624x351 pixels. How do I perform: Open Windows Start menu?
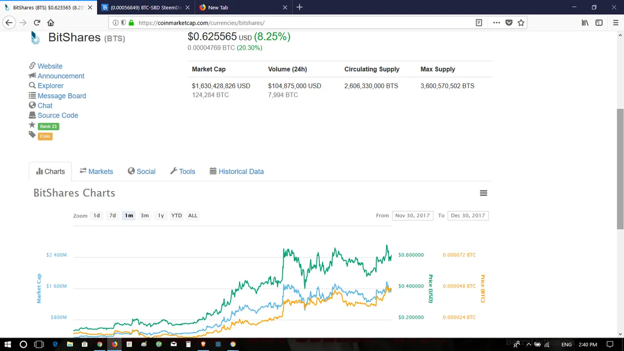click(x=8, y=344)
